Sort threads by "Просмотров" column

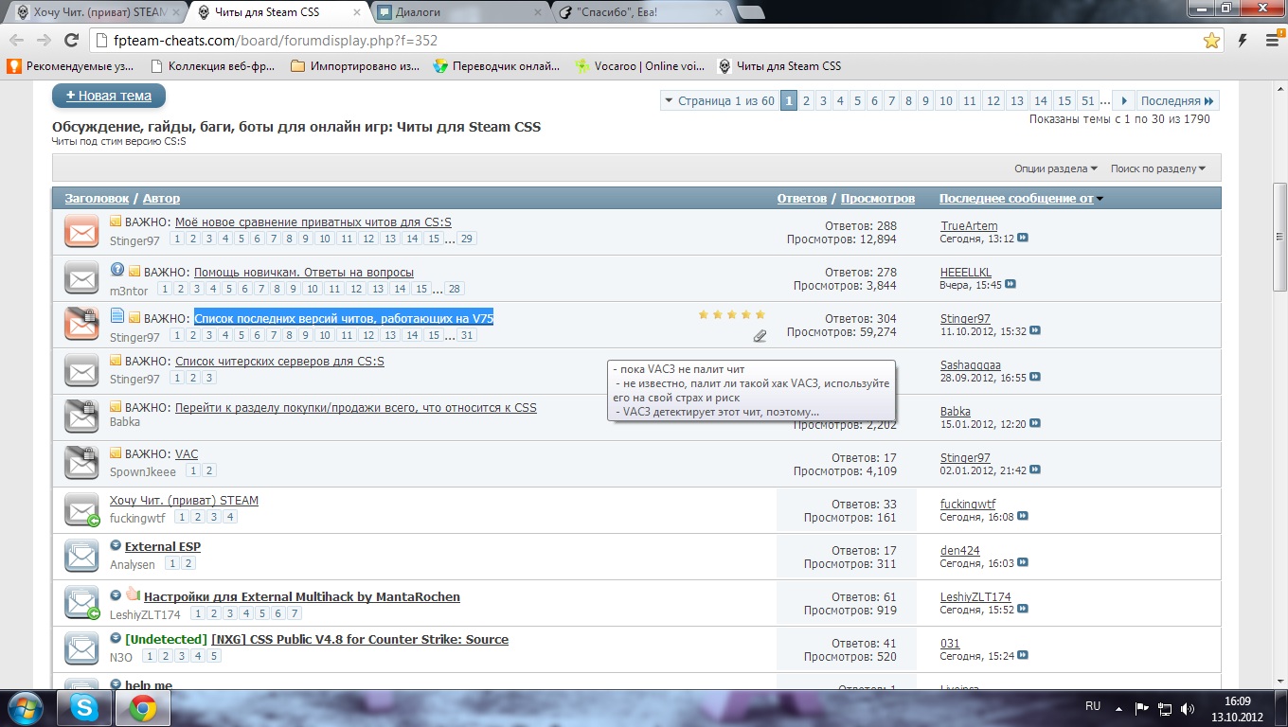878,199
